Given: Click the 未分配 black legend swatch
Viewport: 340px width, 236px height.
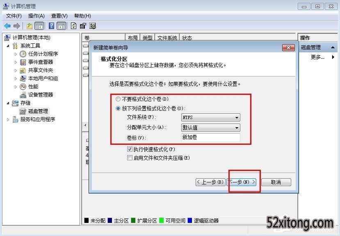Looking at the screenshot, I should pos(87,220).
